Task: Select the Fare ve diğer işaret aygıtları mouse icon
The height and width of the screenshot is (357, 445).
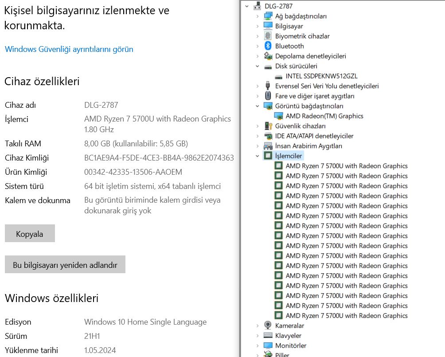Action: tap(268, 96)
